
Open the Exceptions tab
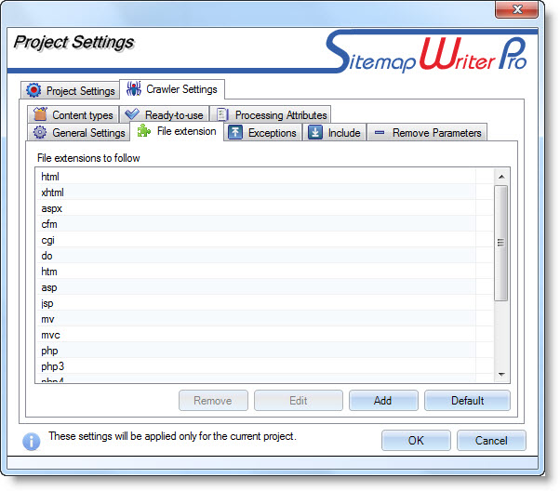click(x=263, y=132)
